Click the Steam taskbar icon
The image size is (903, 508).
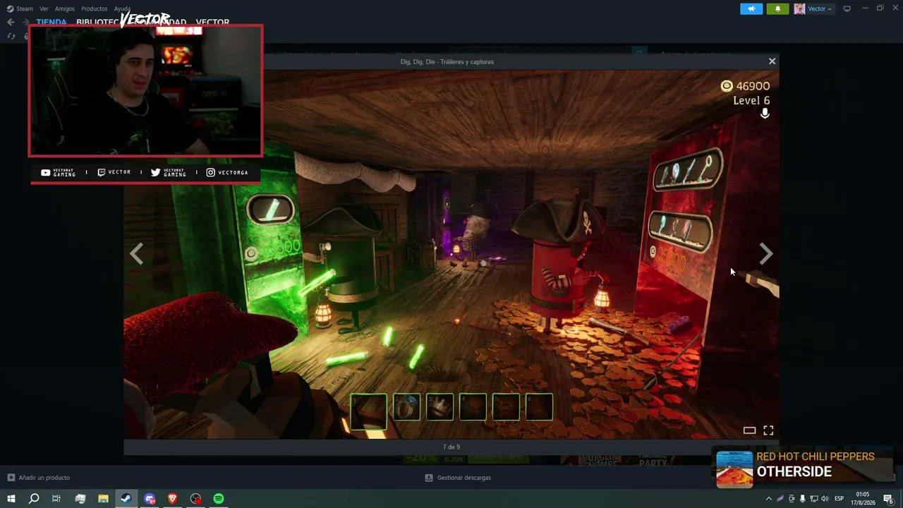(126, 499)
